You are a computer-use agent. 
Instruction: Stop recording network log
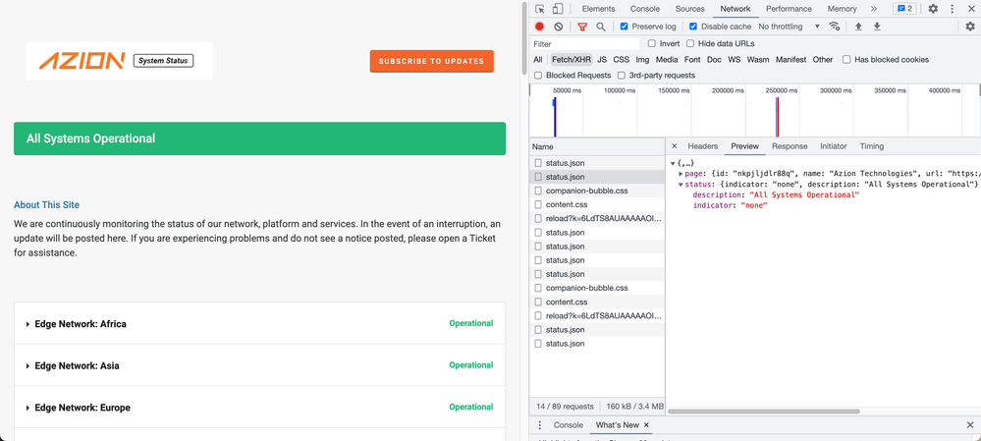click(539, 27)
